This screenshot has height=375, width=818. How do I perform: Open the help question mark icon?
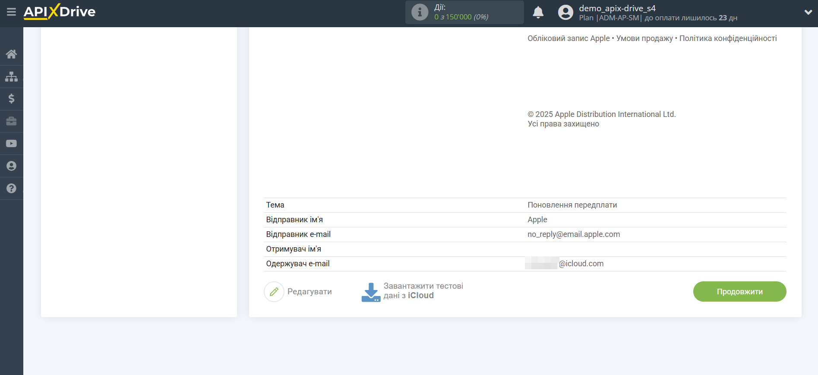[x=11, y=189]
